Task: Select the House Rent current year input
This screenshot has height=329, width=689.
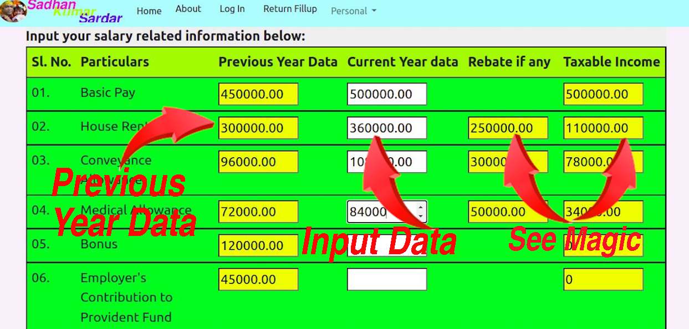Action: click(x=386, y=128)
